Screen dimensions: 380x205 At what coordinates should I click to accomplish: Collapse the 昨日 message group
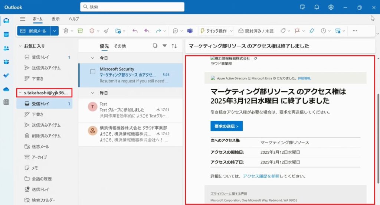click(x=92, y=93)
